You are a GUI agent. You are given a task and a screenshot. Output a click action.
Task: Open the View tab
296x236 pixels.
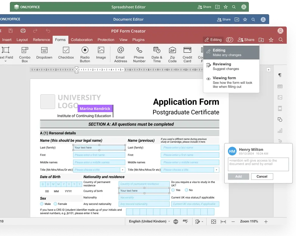tap(123, 40)
